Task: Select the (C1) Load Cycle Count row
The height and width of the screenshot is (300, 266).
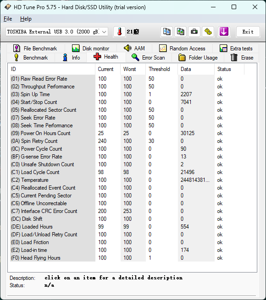Action: [127, 172]
